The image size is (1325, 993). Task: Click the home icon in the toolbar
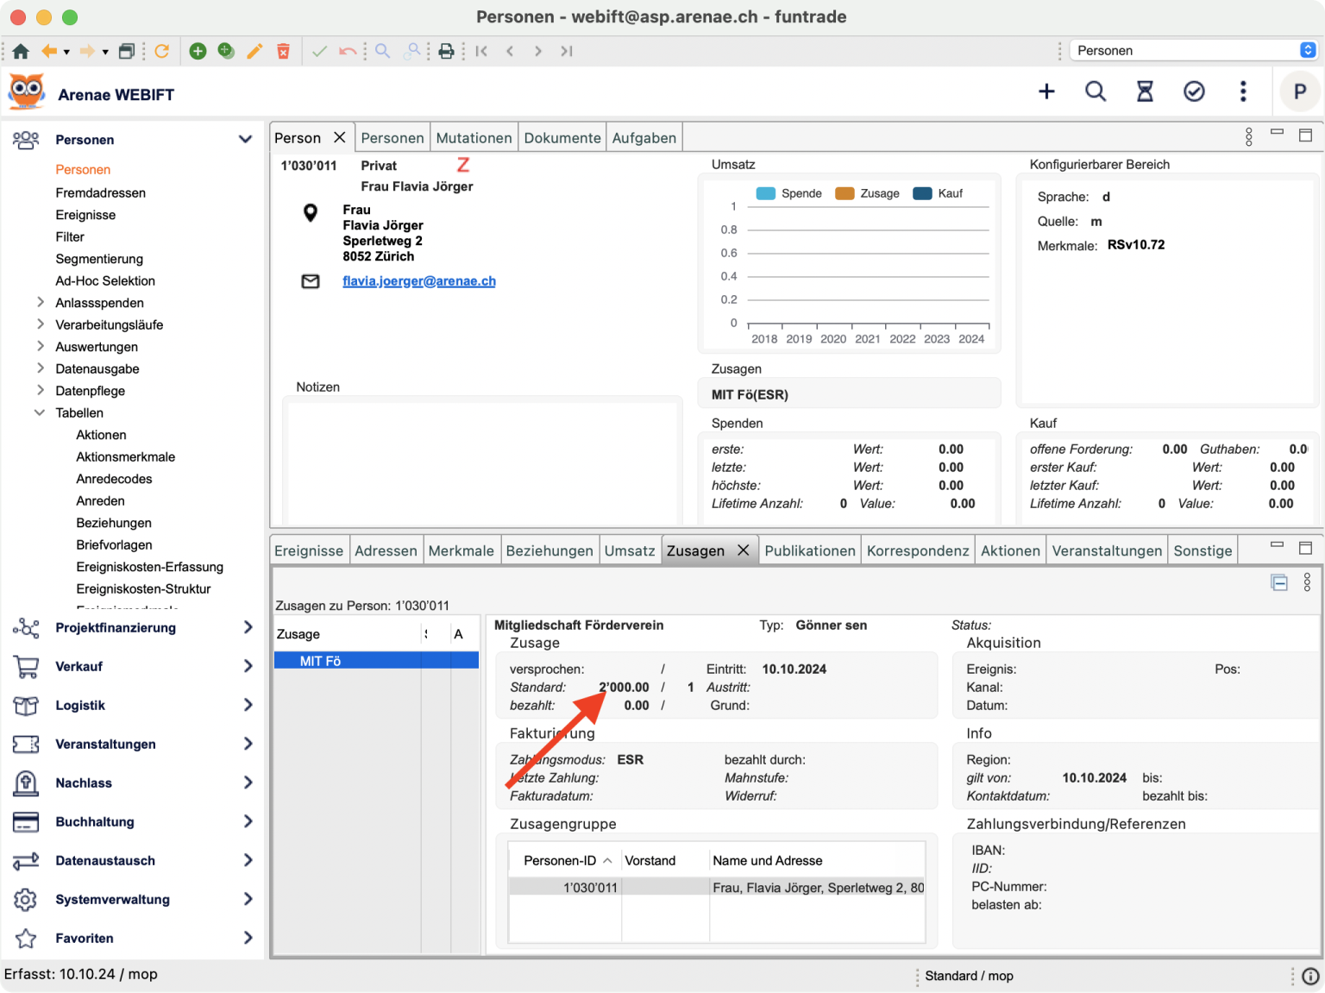click(x=21, y=51)
